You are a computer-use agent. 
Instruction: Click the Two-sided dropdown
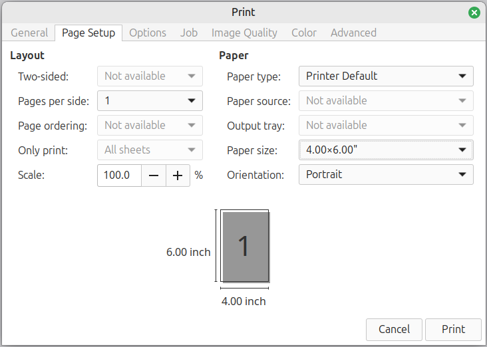pos(150,76)
